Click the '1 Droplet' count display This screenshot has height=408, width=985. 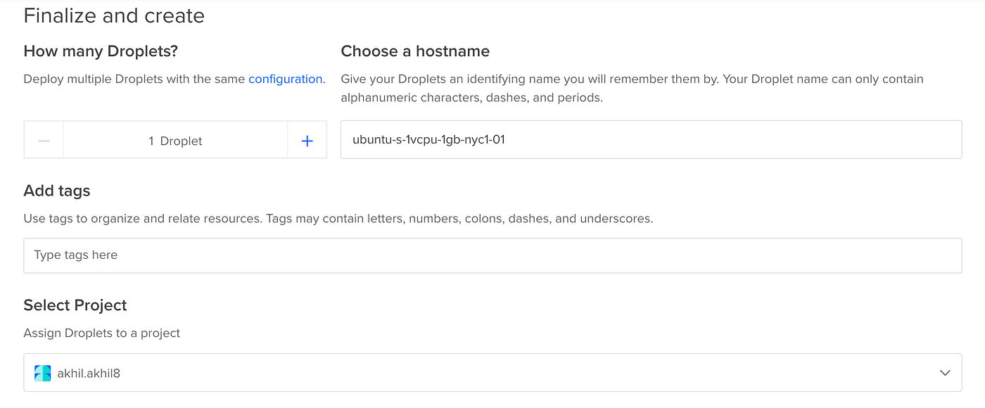(175, 141)
